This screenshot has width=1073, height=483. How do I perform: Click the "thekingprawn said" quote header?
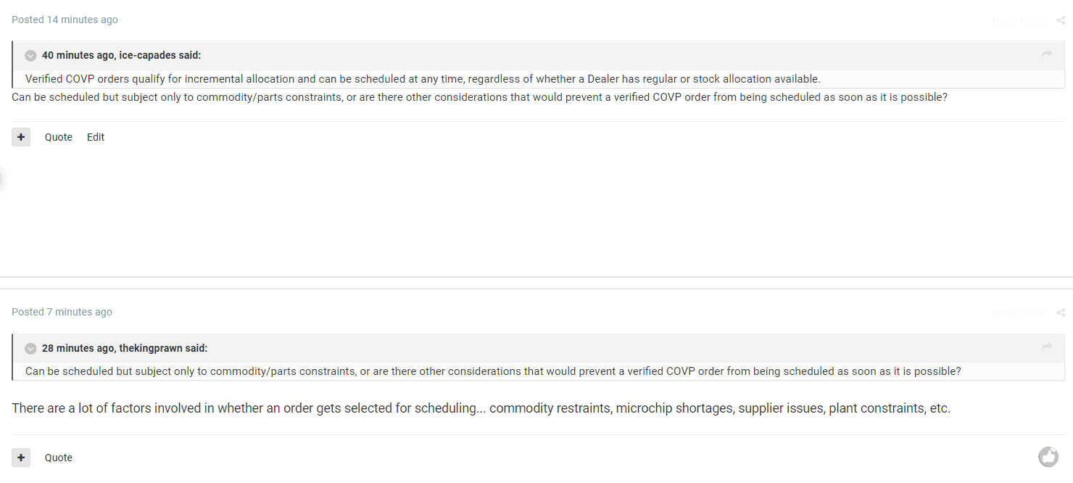tap(125, 348)
